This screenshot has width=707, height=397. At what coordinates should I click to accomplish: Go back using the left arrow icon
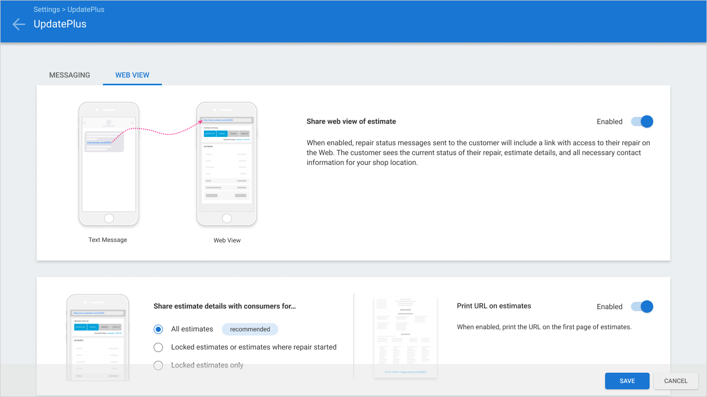pyautogui.click(x=19, y=24)
